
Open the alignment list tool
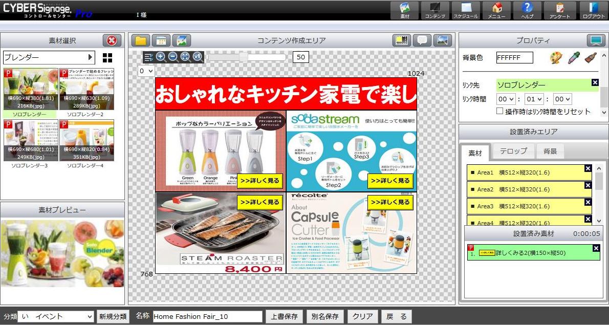pyautogui.click(x=148, y=57)
